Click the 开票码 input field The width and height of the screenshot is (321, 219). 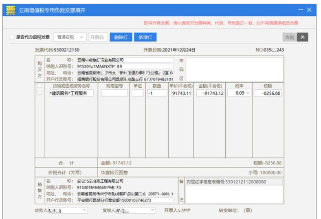tap(98, 37)
